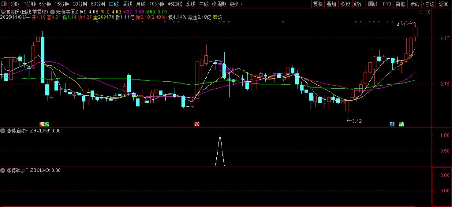Select the 15分钟 period tab
This screenshot has width=452, height=207.
[62, 4]
